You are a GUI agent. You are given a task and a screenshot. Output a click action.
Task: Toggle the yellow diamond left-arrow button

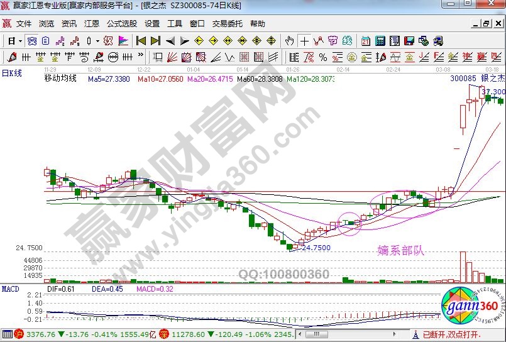click(199, 41)
